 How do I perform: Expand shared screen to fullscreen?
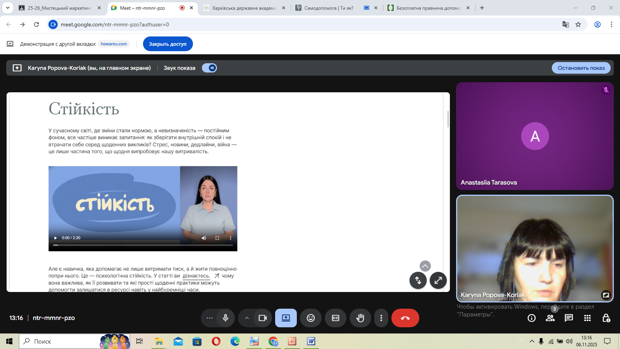(x=438, y=280)
